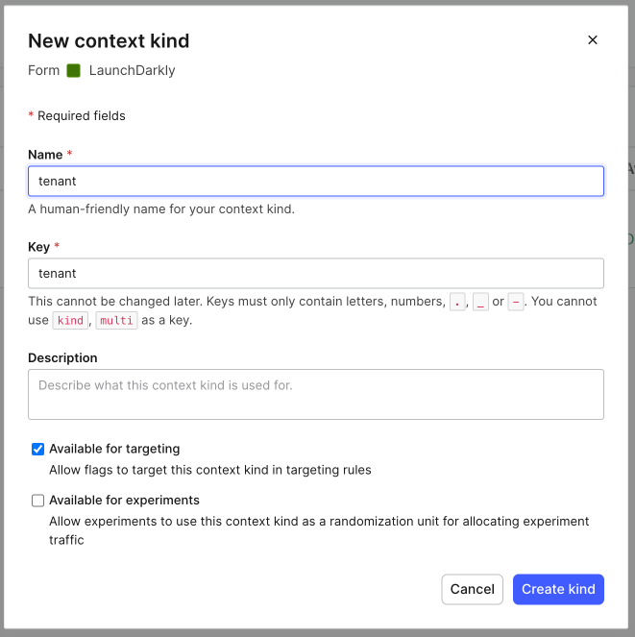The height and width of the screenshot is (637, 635).
Task: Click the period character code chip
Action: click(456, 302)
